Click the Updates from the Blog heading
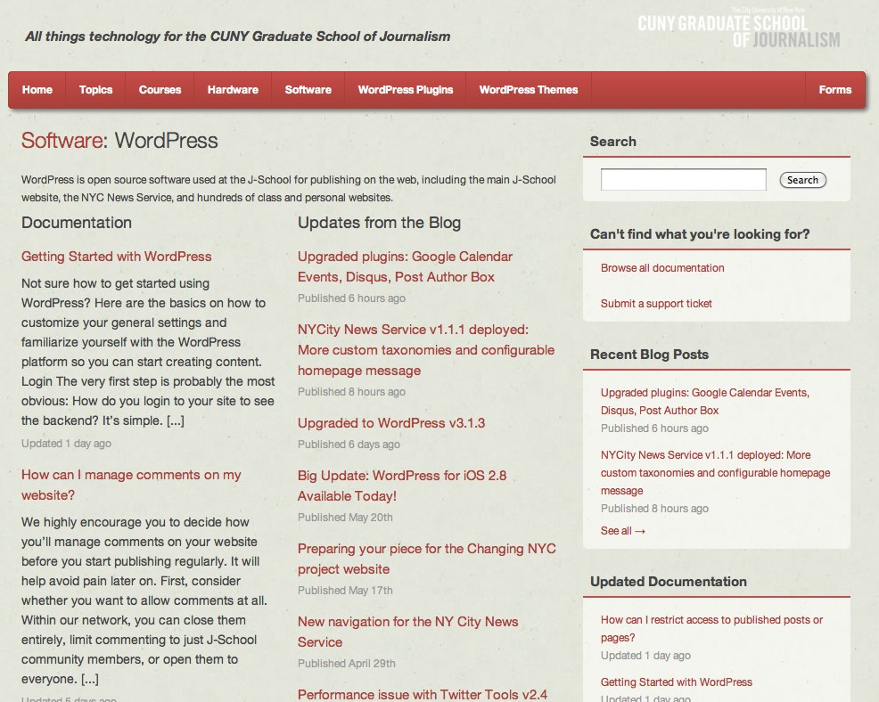 click(379, 223)
